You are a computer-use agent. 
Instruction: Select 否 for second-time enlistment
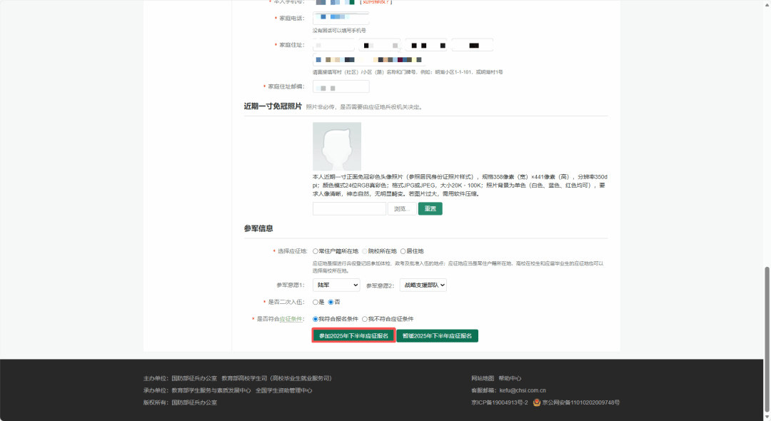point(331,302)
